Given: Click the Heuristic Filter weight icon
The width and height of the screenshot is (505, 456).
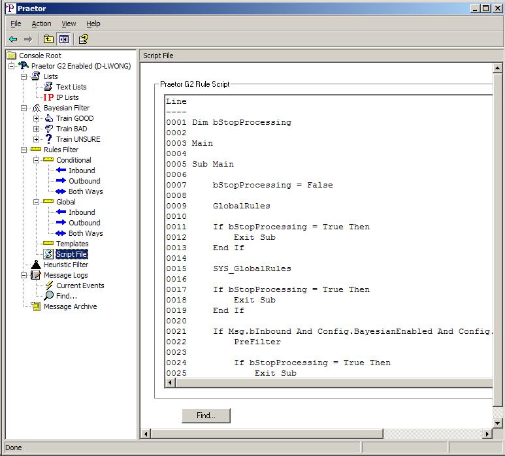Looking at the screenshot, I should (36, 265).
